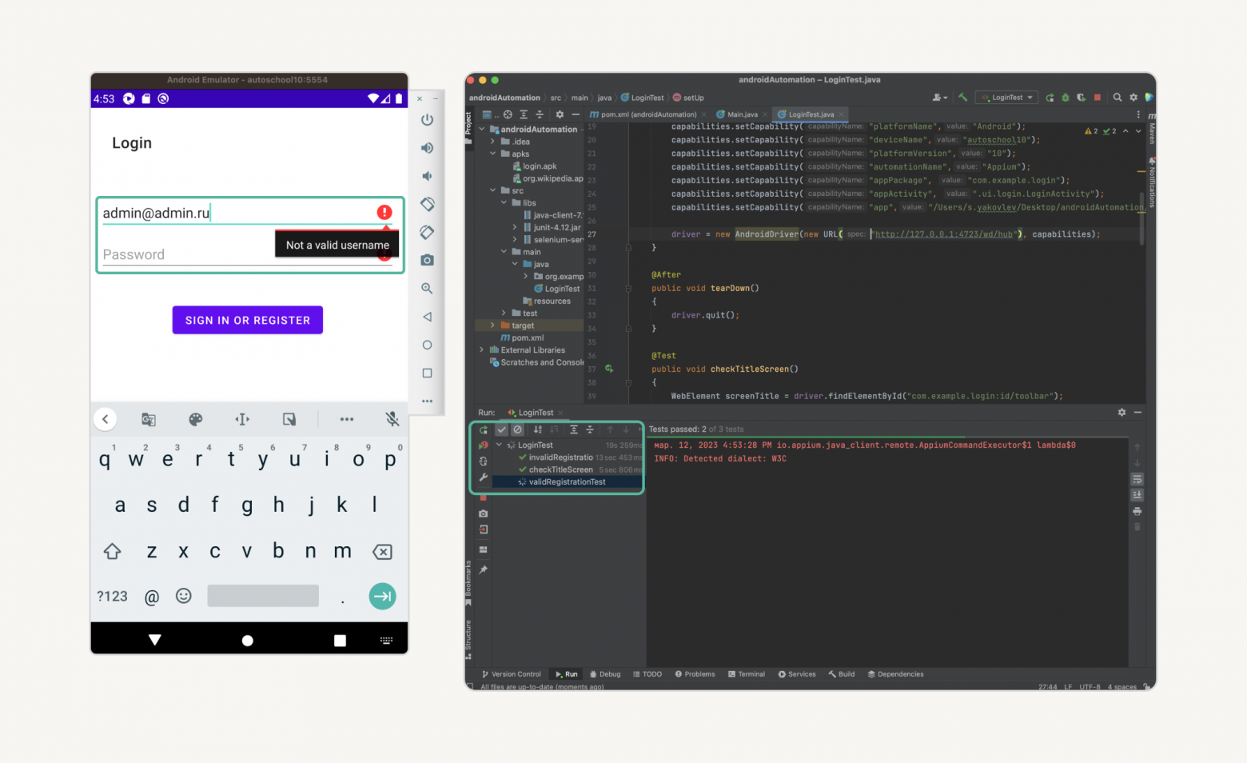1247x763 pixels.
Task: Tap Android navigation bar home dot
Action: 248,641
